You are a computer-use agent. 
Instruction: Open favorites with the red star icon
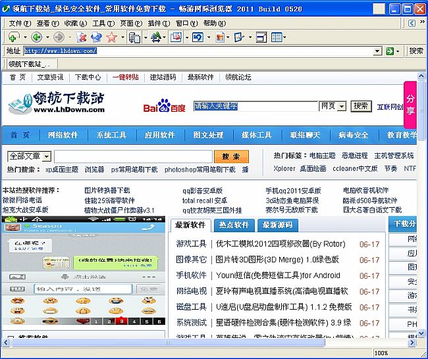112,37
